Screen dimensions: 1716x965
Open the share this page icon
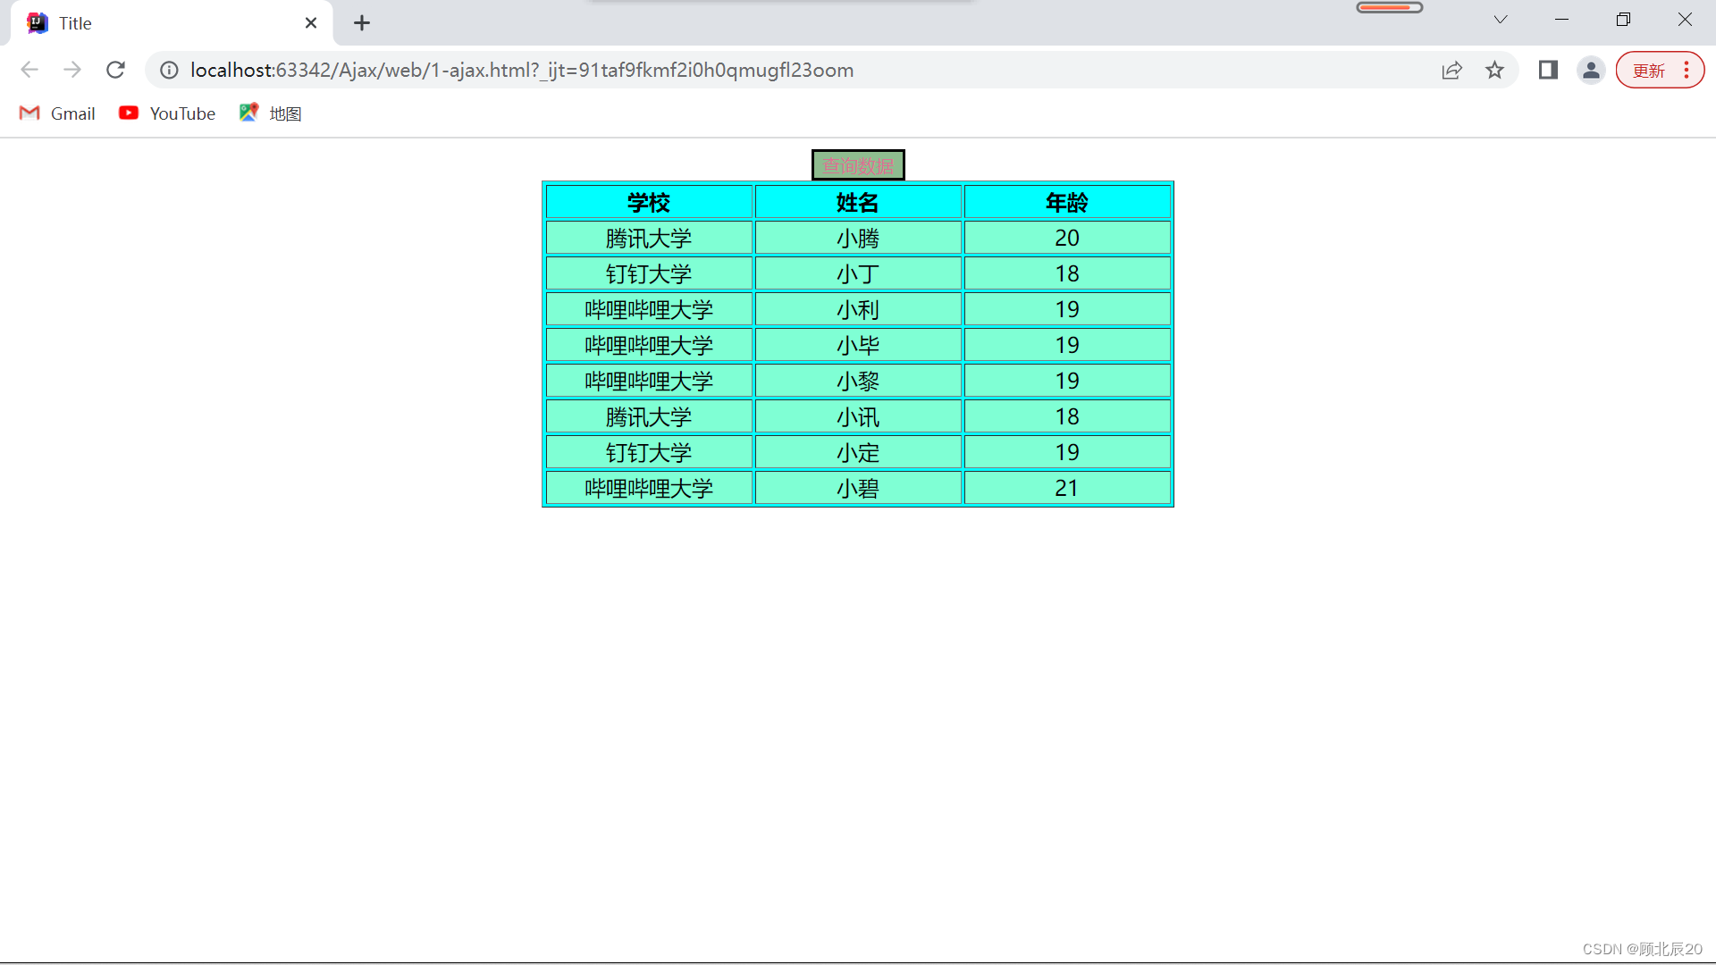pyautogui.click(x=1452, y=70)
